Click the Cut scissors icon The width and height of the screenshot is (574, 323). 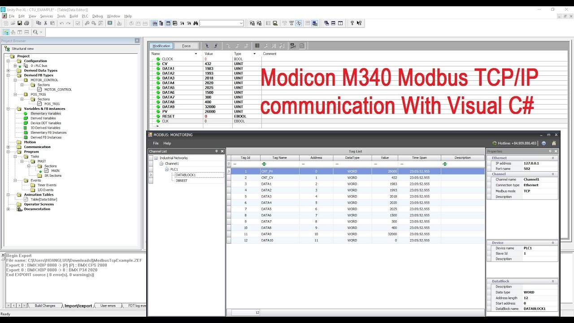45,23
